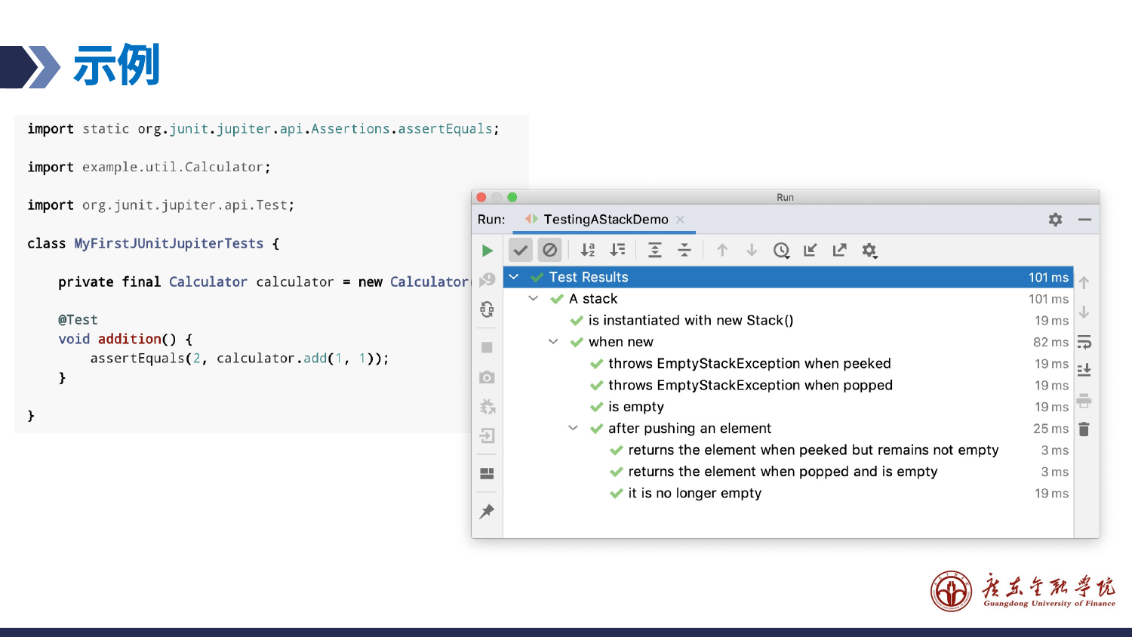This screenshot has height=637, width=1132.
Task: Open test runner settings gear in toolbar
Action: pyautogui.click(x=870, y=251)
